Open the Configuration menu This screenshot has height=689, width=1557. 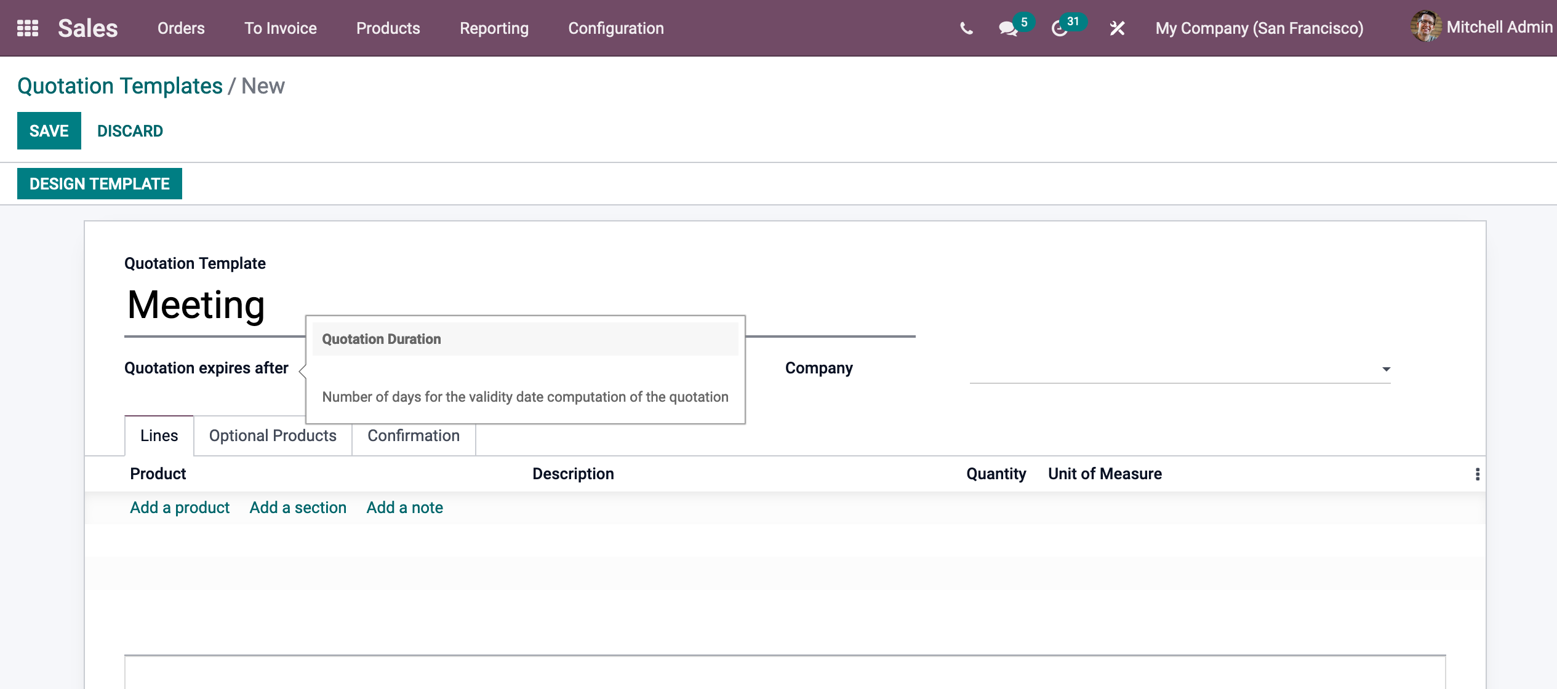coord(616,28)
